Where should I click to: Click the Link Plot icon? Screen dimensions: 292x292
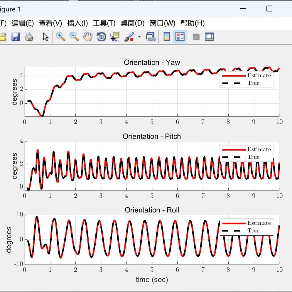coord(151,37)
